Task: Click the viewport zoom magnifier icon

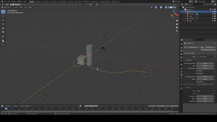Action: click(177, 21)
